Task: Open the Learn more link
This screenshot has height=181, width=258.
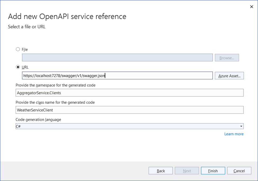Action: (x=234, y=134)
